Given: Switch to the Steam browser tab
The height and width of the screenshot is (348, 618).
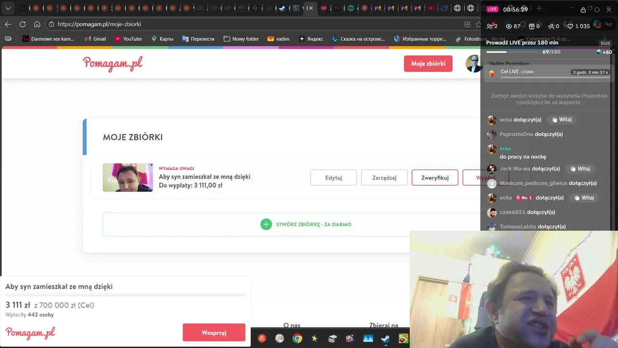Looking at the screenshot, I should point(283,8).
